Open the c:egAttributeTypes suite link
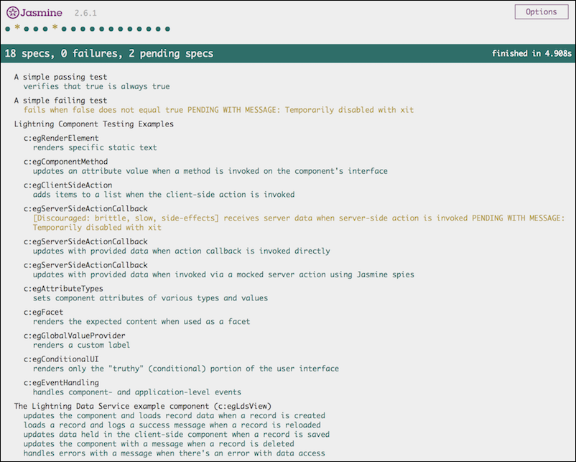576x462 pixels. pyautogui.click(x=63, y=289)
